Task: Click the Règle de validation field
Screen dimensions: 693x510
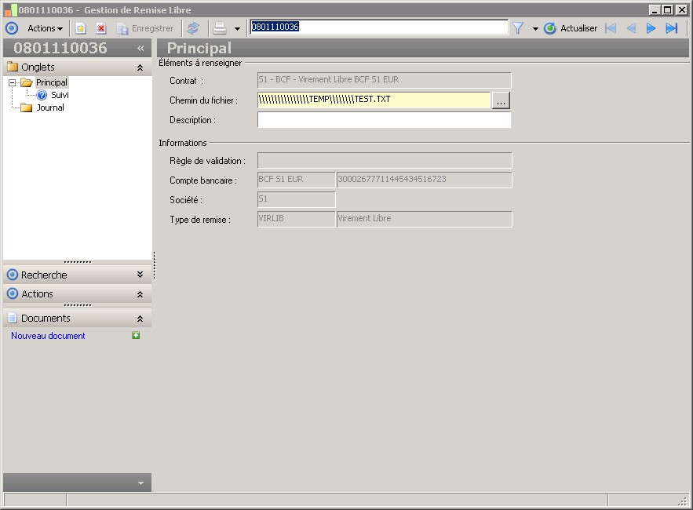Action: pos(385,160)
